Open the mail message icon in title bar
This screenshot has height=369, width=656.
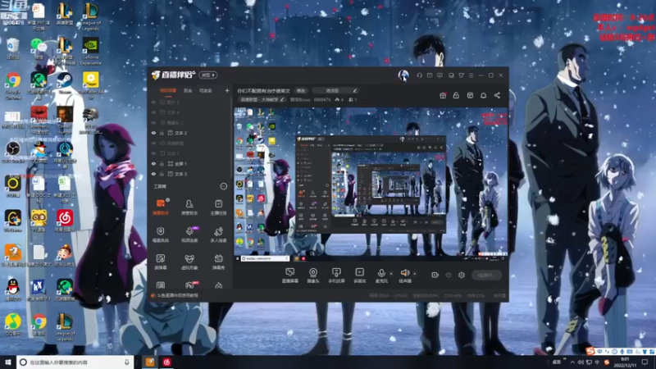click(x=430, y=75)
